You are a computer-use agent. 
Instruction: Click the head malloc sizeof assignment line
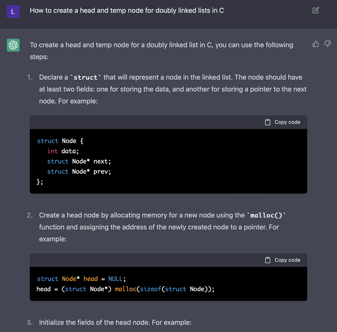click(x=126, y=289)
